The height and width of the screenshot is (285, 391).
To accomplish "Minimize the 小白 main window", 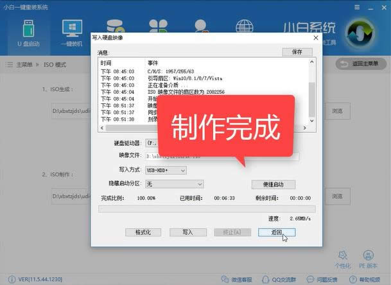I will click(371, 8).
